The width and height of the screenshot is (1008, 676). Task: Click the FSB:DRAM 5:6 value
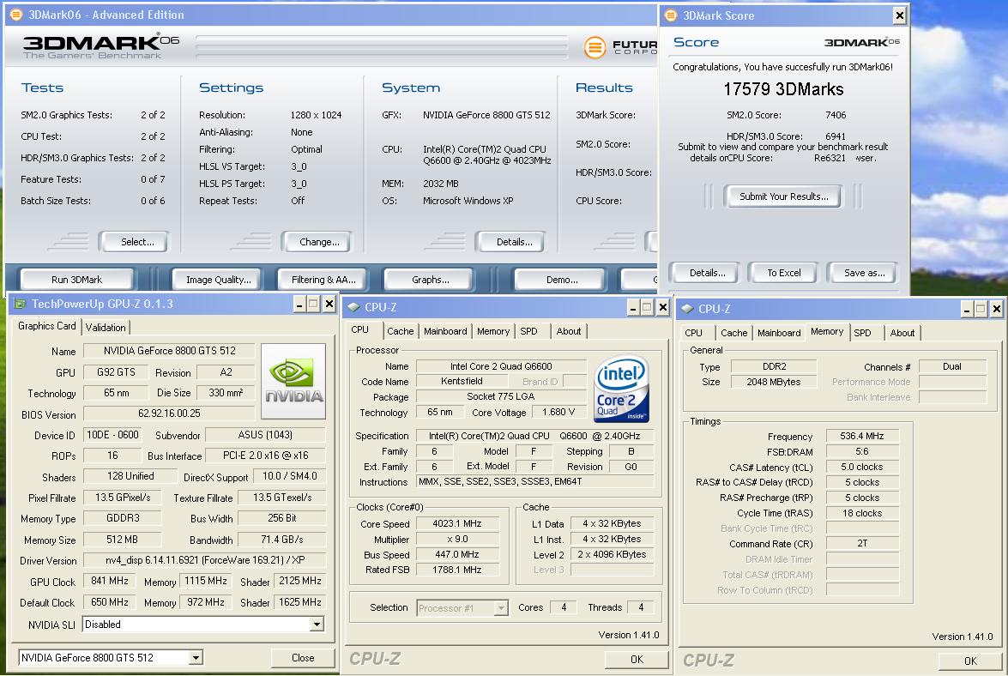[861, 452]
